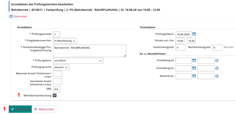Screen dimensions: 236x114
Task: Follow the Übersetzen link
Action: click(x=20, y=16)
